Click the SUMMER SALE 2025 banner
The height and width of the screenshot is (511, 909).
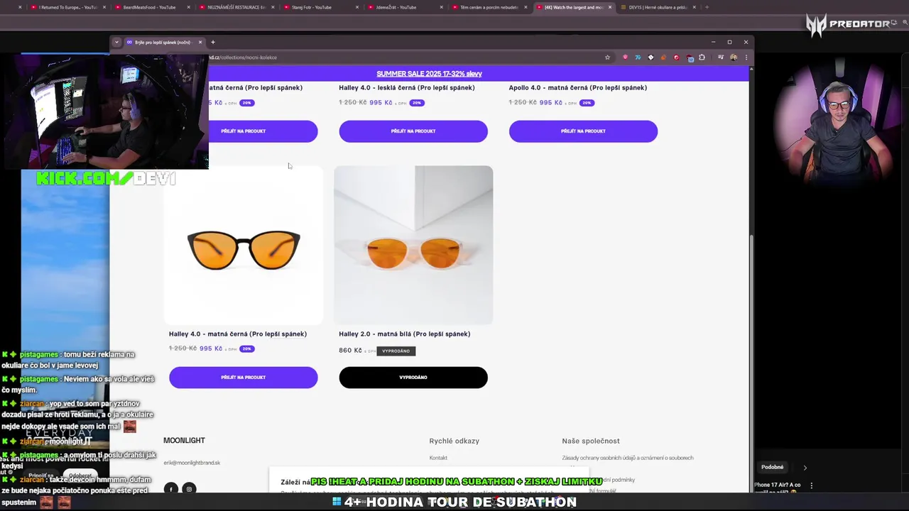point(429,74)
